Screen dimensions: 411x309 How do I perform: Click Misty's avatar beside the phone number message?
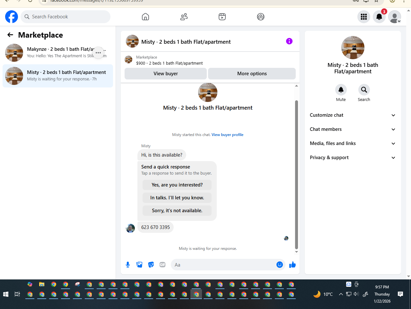click(x=130, y=228)
